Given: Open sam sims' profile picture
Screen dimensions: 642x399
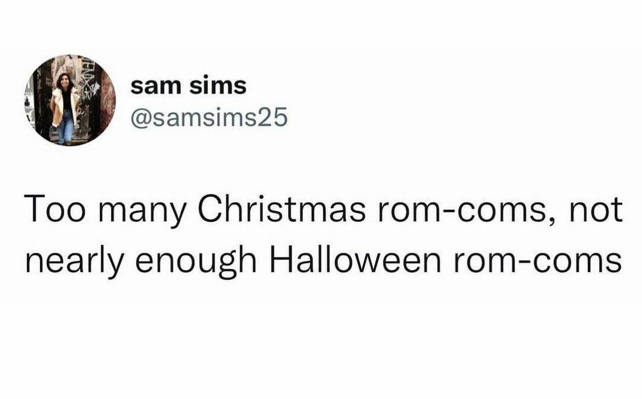Looking at the screenshot, I should [x=71, y=100].
